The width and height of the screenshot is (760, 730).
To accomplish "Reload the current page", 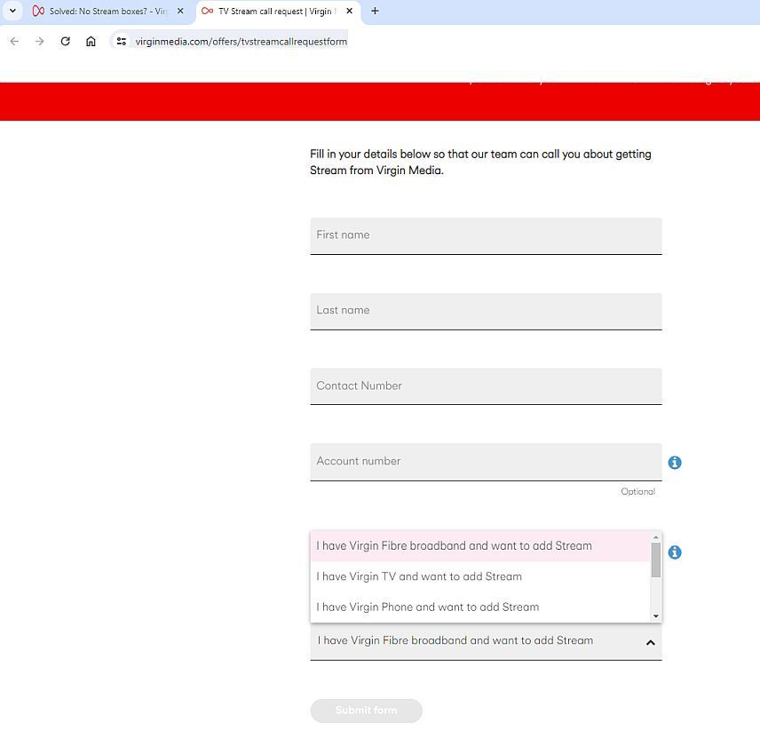I will point(66,41).
